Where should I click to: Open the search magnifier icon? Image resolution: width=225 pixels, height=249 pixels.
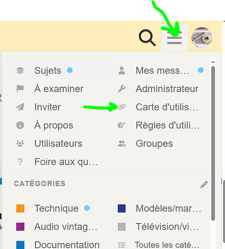point(147,38)
